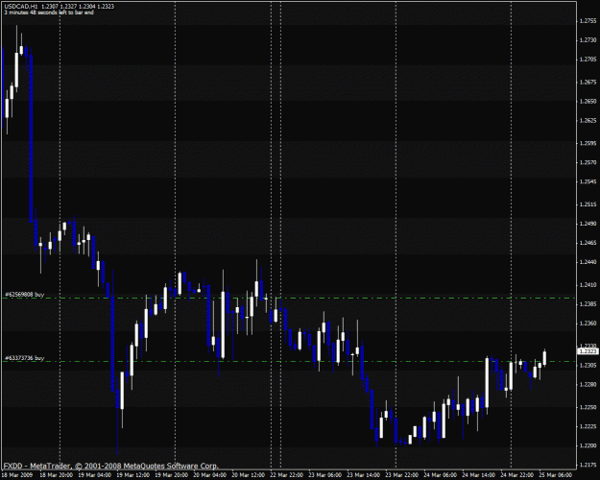Click the 1.2305 price axis label
The image size is (600, 480).
point(588,365)
